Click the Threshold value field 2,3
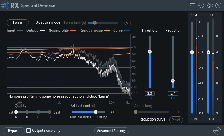Viewport: 224px width, 136px height. 150,94
